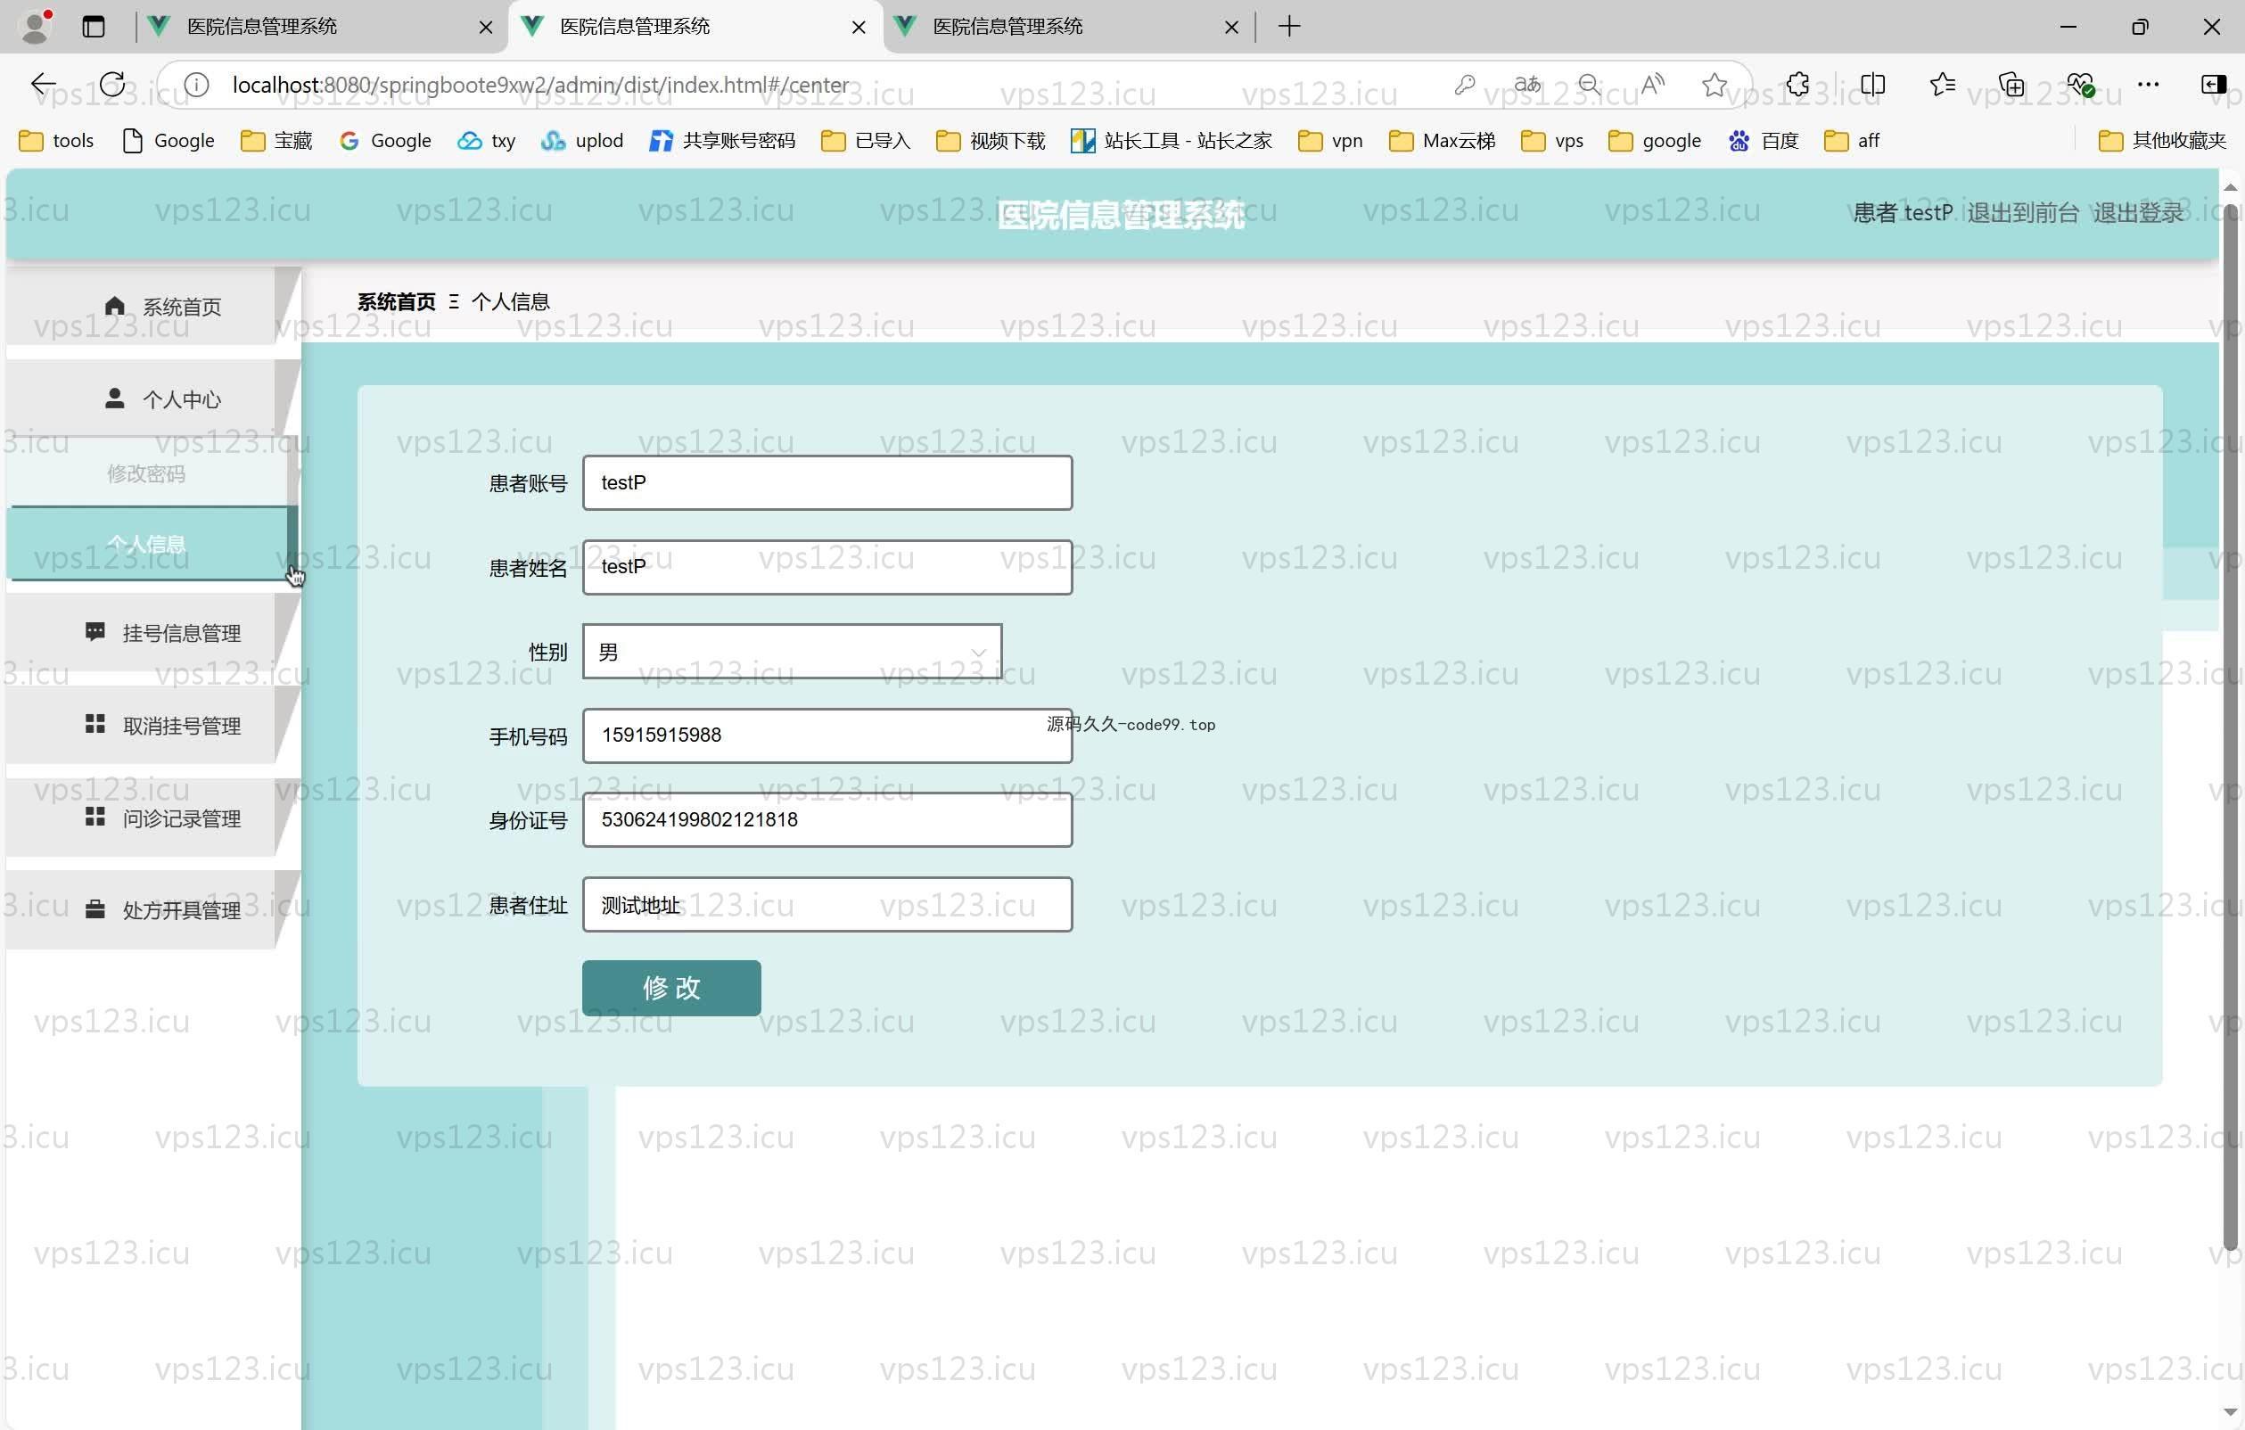Click the zoom out magnifier icon
The height and width of the screenshot is (1430, 2245).
pyautogui.click(x=1590, y=85)
